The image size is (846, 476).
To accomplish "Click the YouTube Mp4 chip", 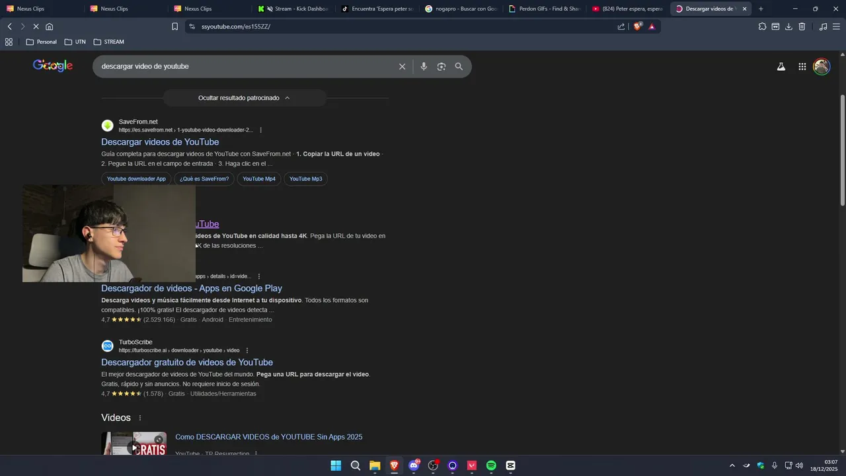I will [x=259, y=179].
